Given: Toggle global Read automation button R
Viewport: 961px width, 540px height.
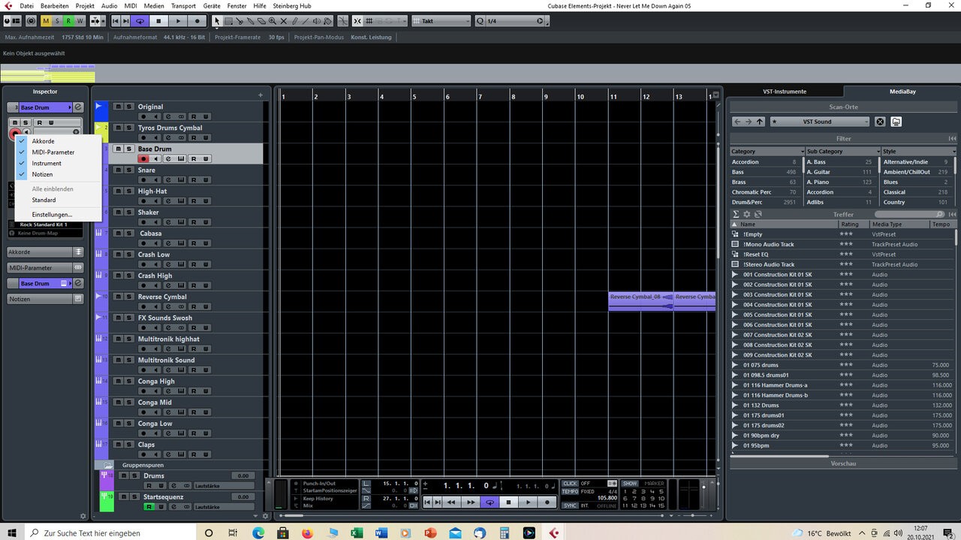Looking at the screenshot, I should coord(68,21).
